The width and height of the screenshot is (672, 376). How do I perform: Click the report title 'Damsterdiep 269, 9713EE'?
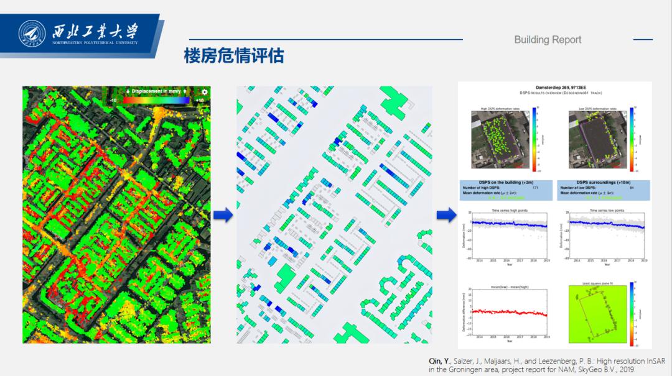(561, 88)
